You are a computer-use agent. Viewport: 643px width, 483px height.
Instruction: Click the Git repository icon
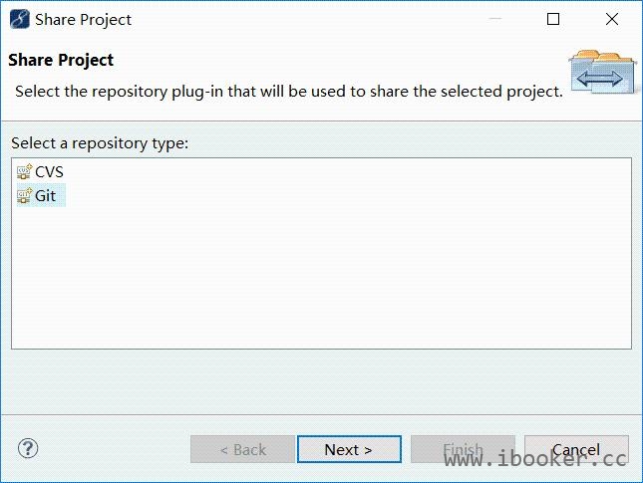point(24,196)
